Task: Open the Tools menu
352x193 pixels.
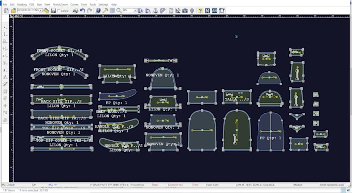Action: (93, 5)
